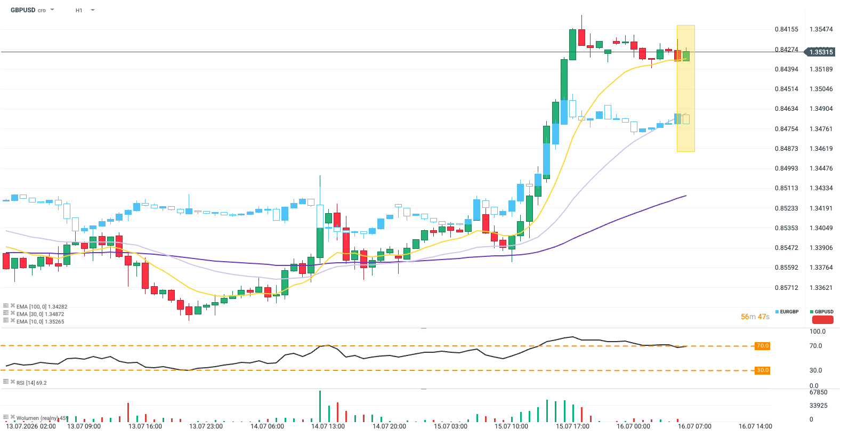Select the H1 interval label
Image resolution: width=841 pixels, height=437 pixels.
[x=79, y=10]
